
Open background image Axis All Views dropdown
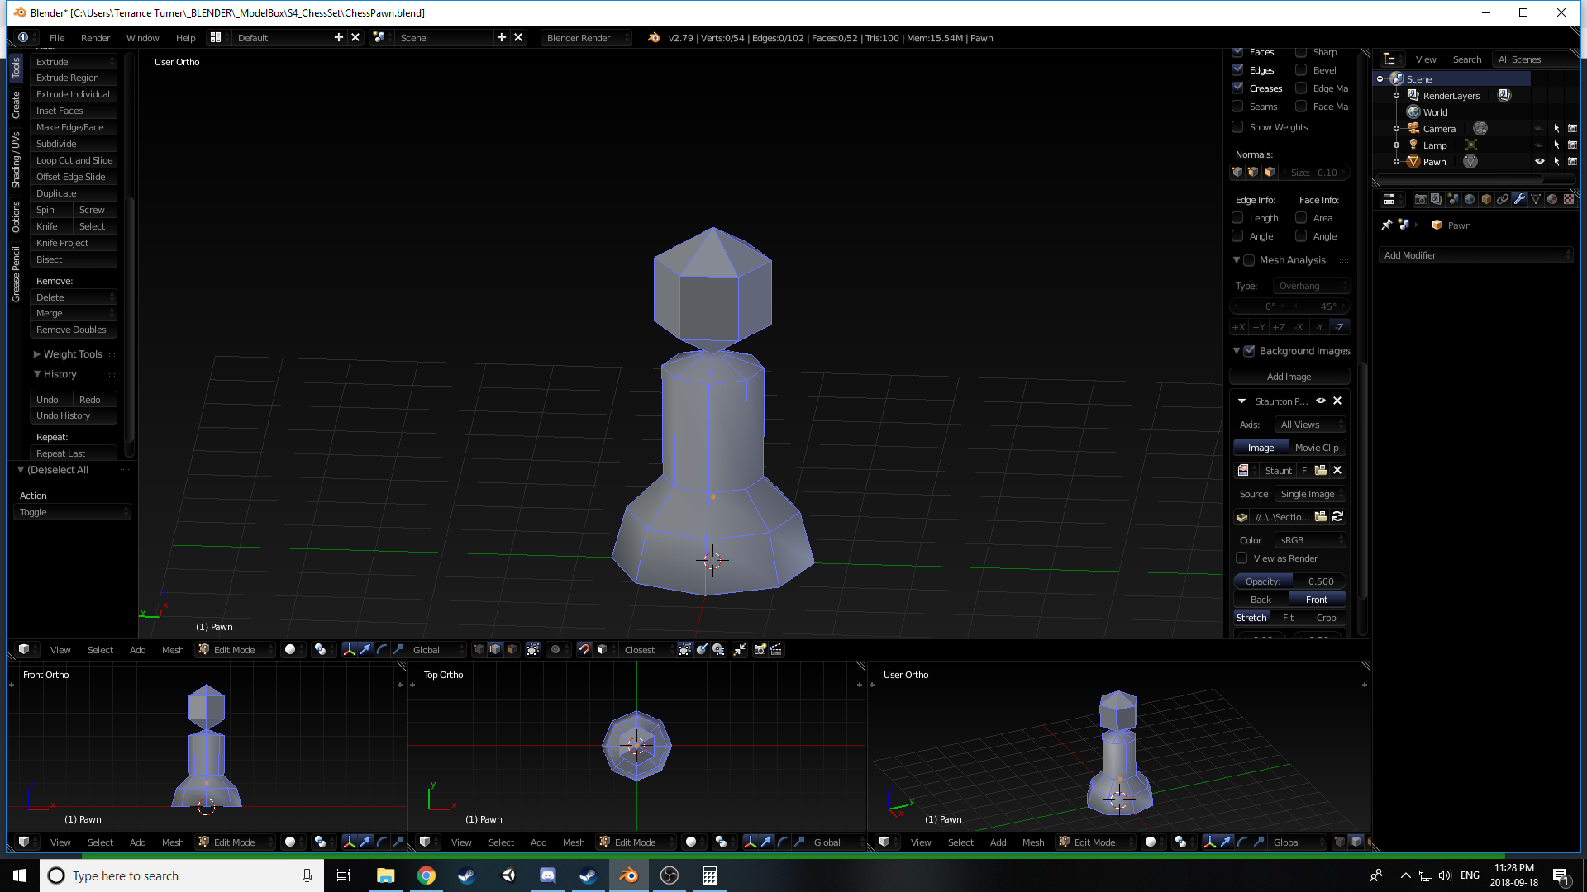(1310, 425)
